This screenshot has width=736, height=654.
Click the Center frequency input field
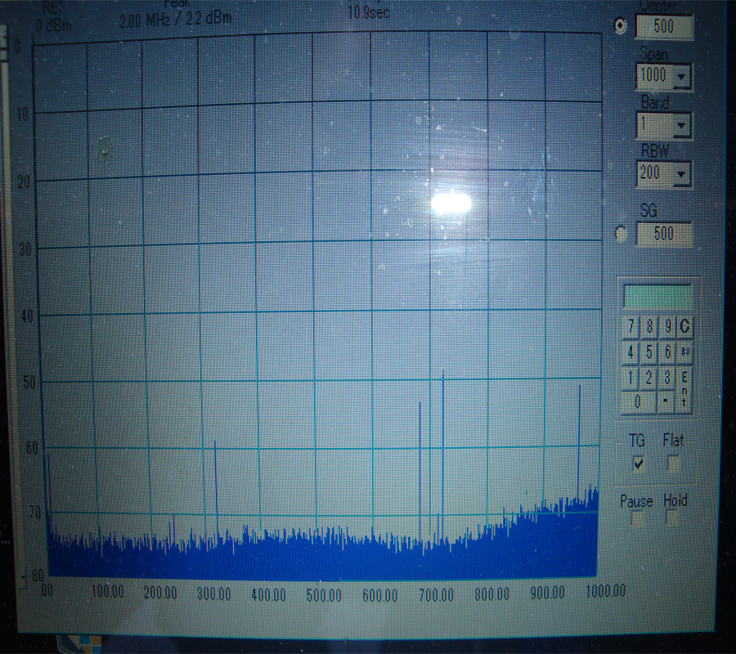(663, 27)
